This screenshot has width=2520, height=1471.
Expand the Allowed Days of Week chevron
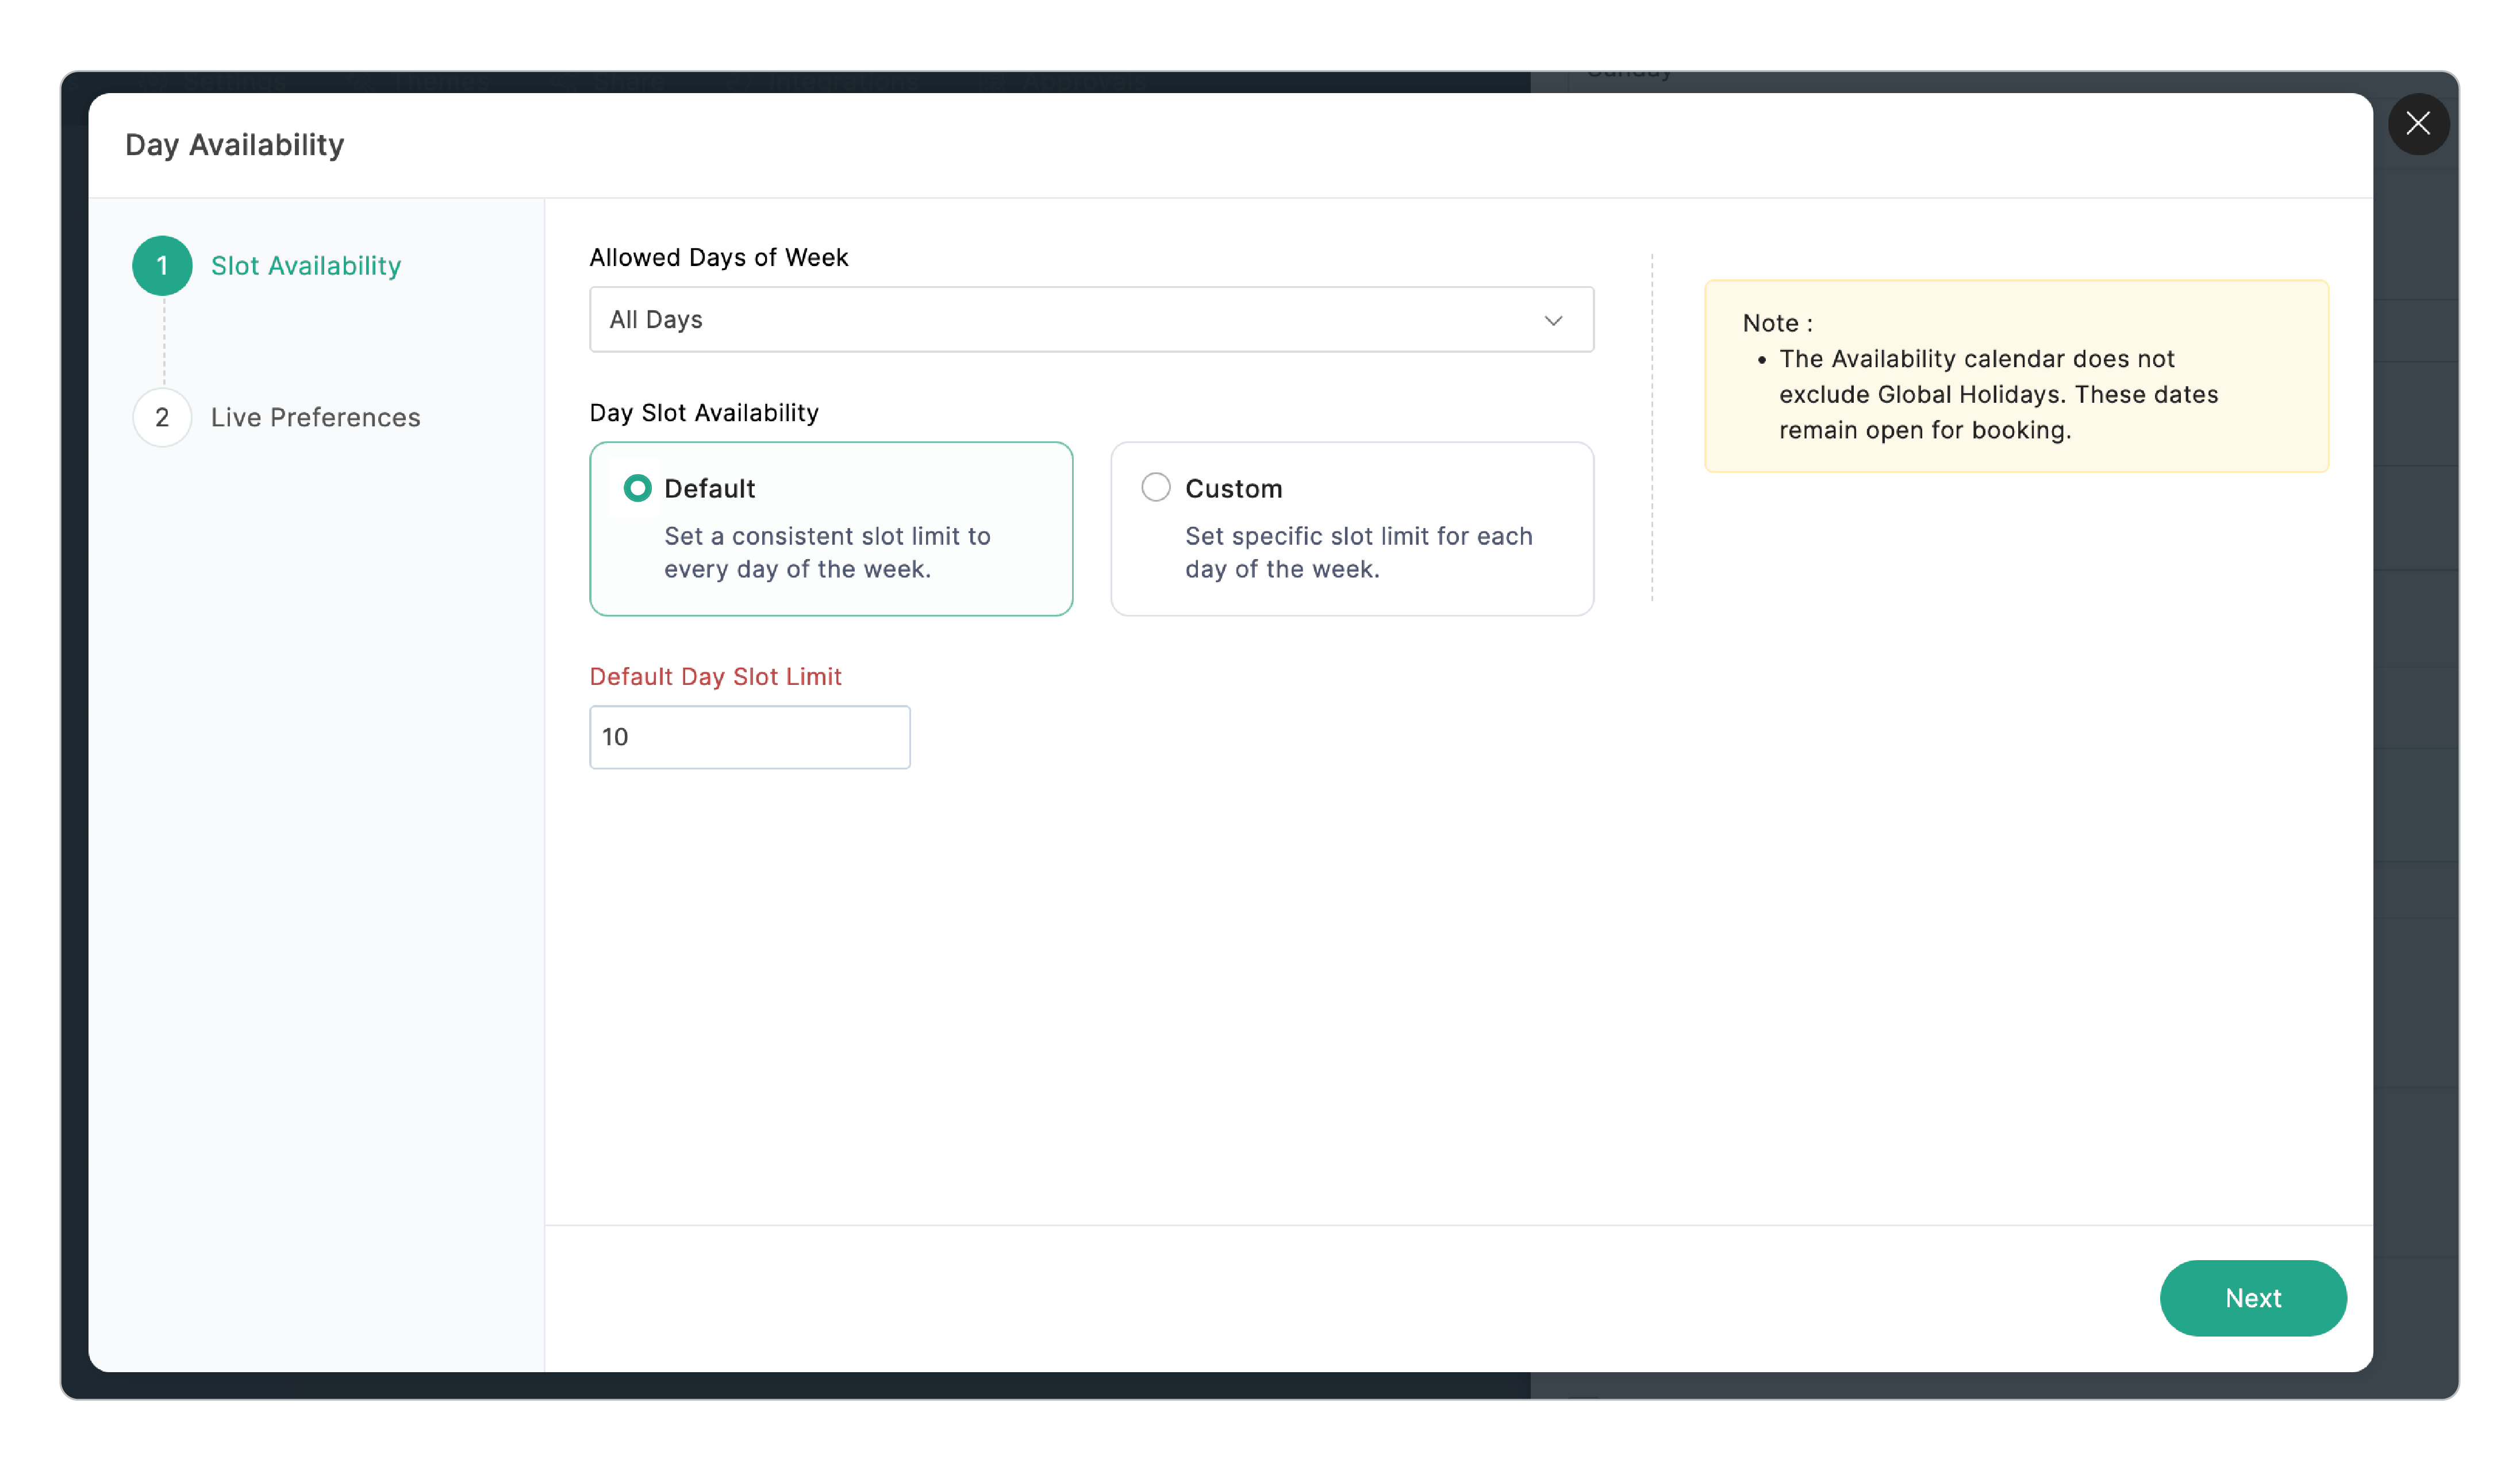coord(1553,320)
